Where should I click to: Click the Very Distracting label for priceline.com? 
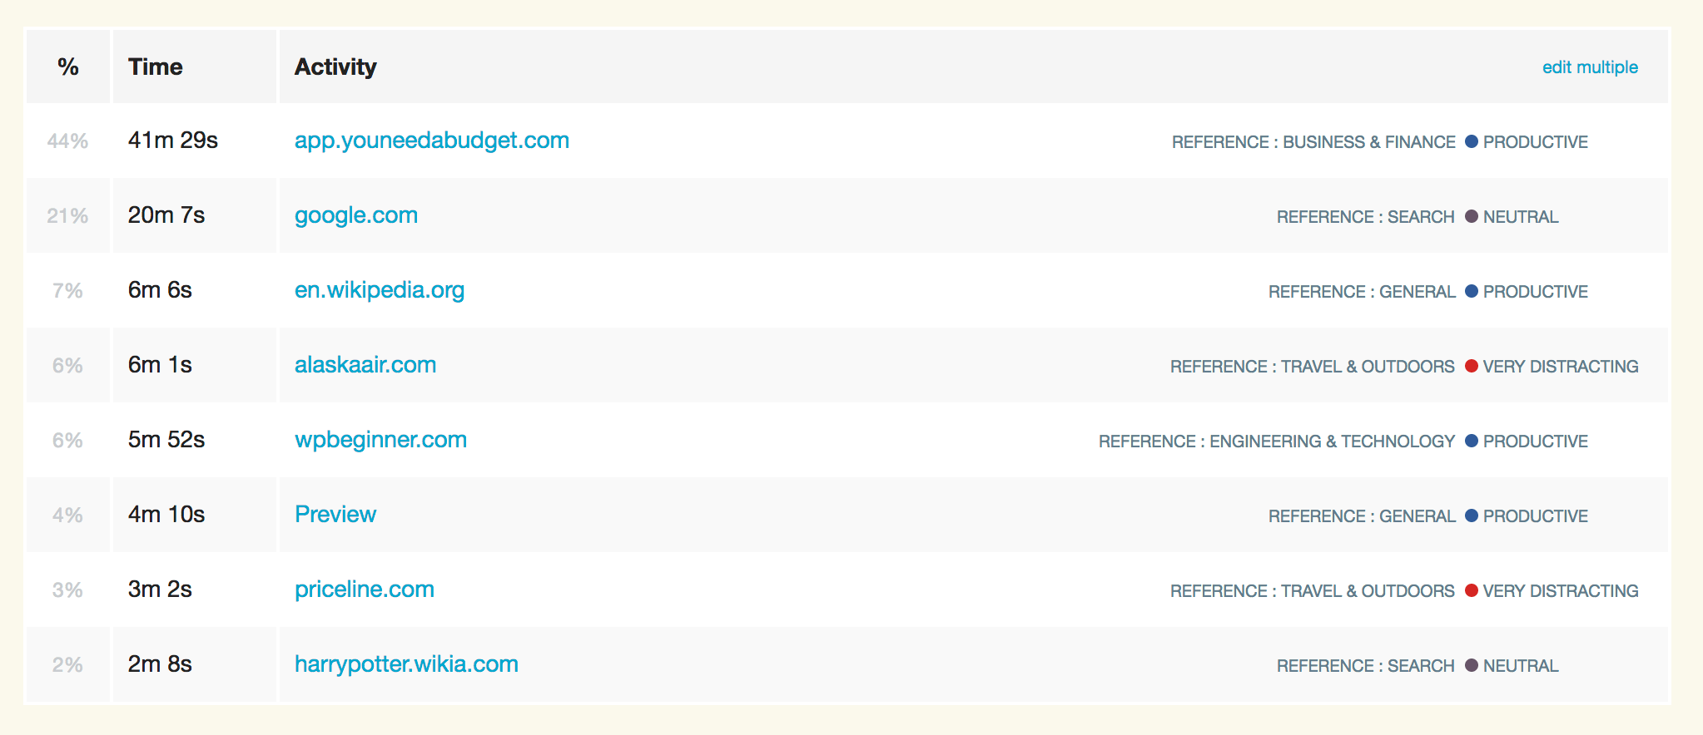1560,591
